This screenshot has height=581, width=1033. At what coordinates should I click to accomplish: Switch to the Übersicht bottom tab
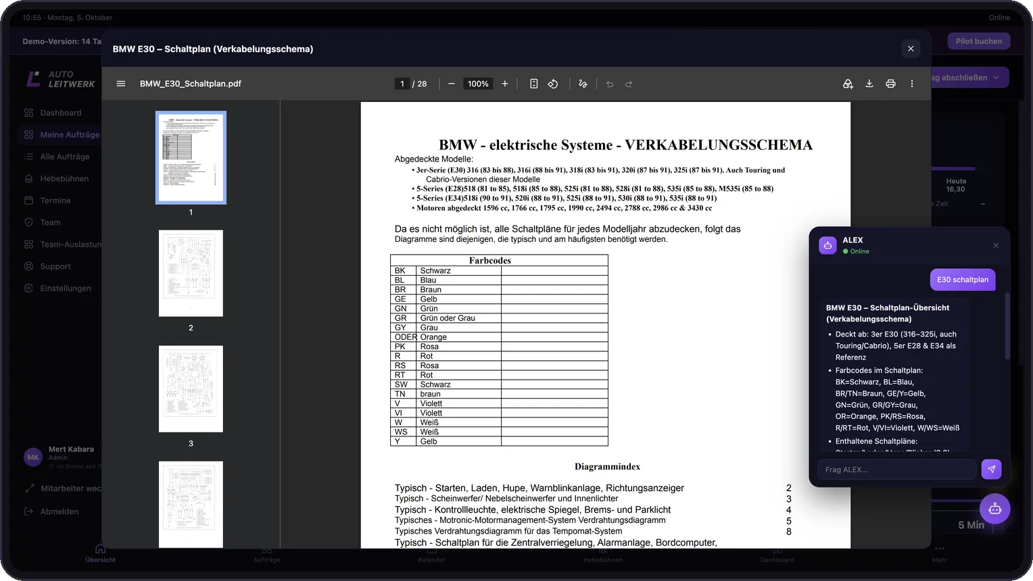[x=100, y=554]
